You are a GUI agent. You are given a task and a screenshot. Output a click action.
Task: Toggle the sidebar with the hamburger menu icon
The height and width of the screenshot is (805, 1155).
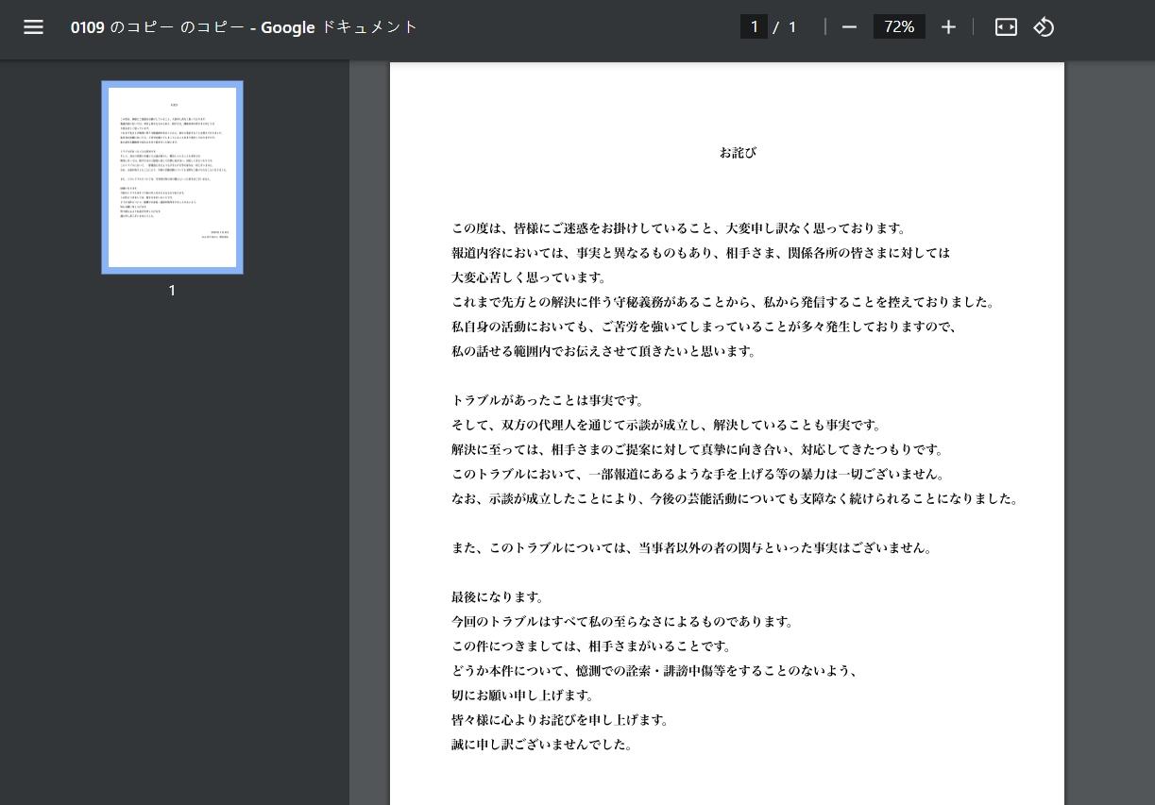(x=33, y=27)
